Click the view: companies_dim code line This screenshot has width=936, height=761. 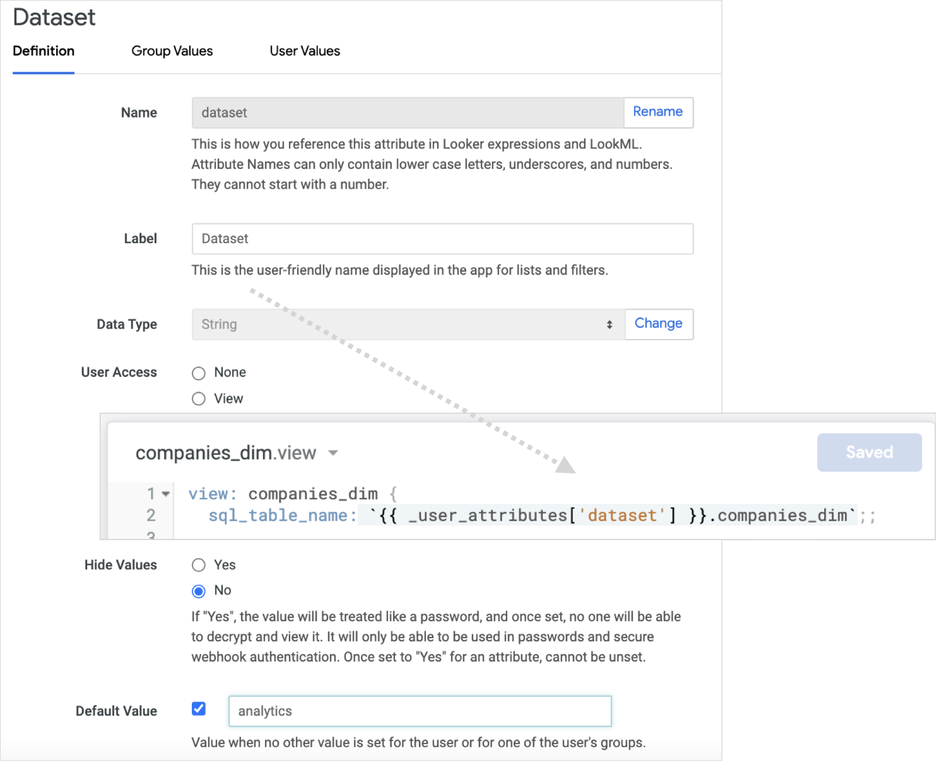tap(292, 494)
